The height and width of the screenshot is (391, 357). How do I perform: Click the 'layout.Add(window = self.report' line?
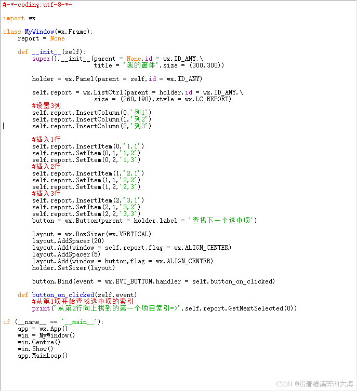(x=131, y=247)
